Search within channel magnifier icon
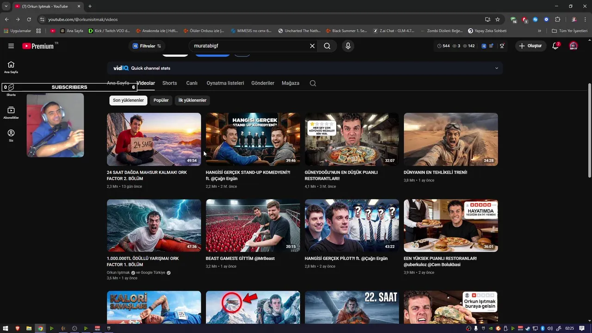 pos(313,83)
